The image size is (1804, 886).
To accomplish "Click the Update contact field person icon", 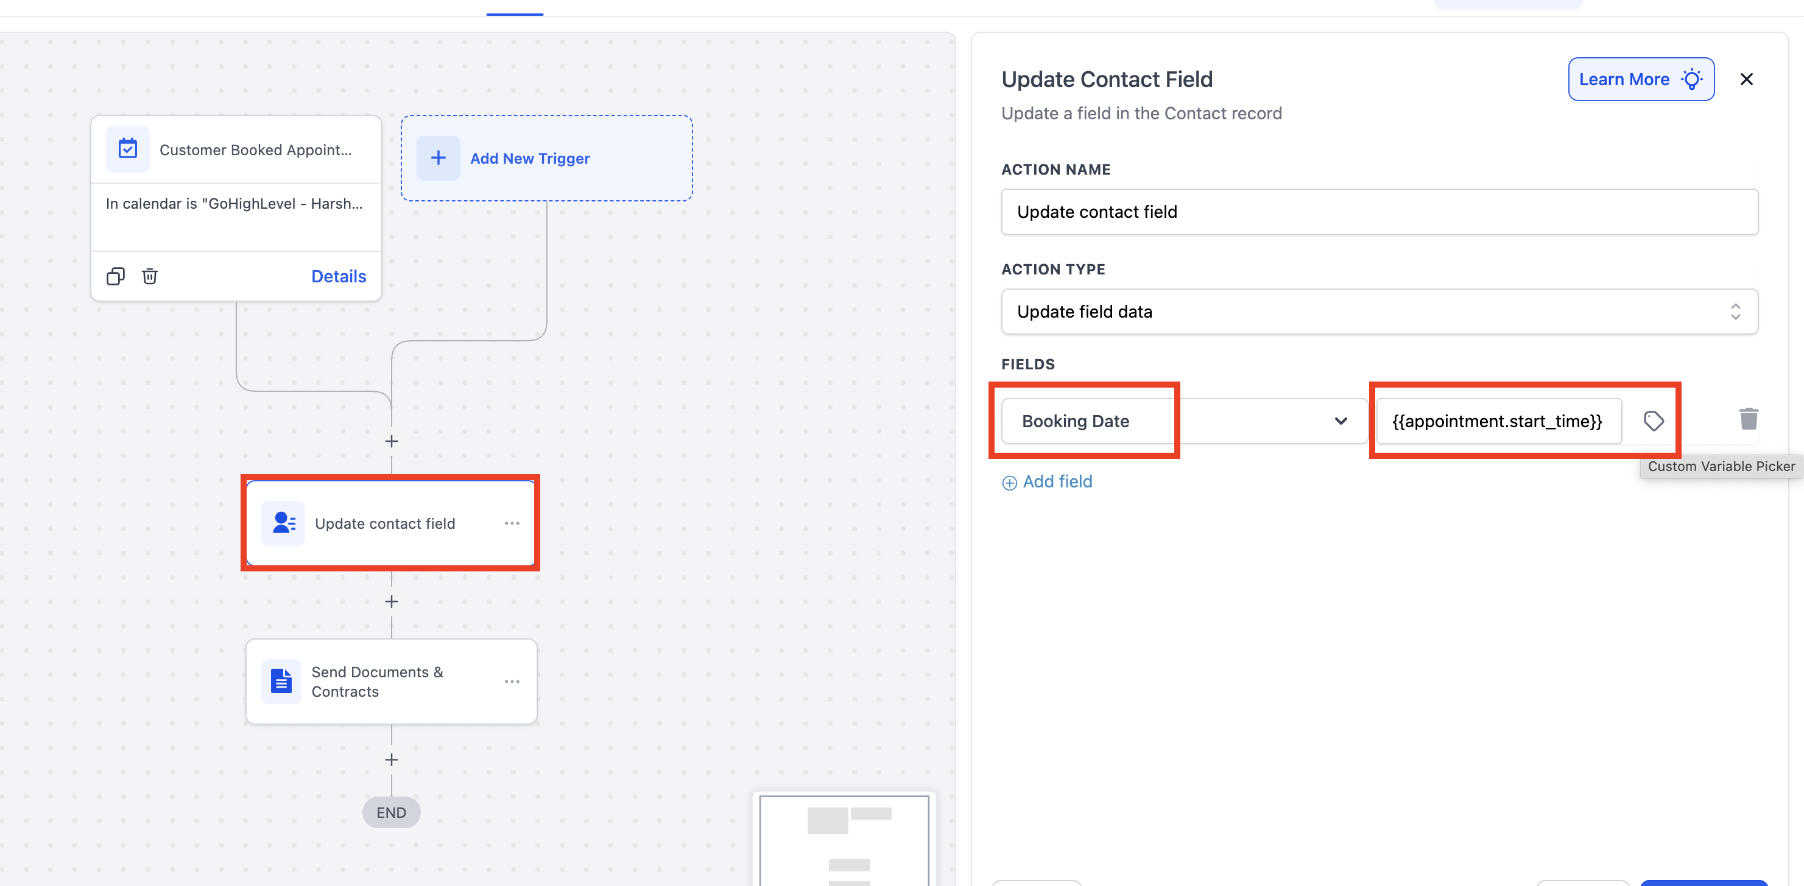I will (x=283, y=523).
